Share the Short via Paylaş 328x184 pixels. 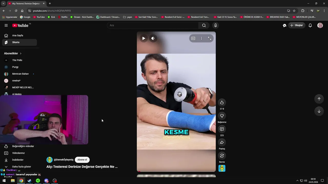tap(222, 142)
